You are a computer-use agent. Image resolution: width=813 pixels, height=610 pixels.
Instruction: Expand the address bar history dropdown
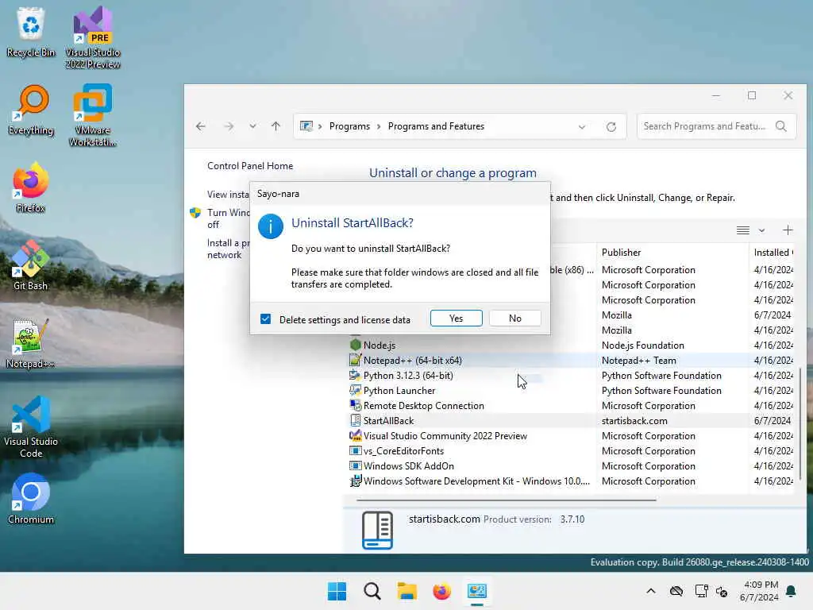point(582,126)
